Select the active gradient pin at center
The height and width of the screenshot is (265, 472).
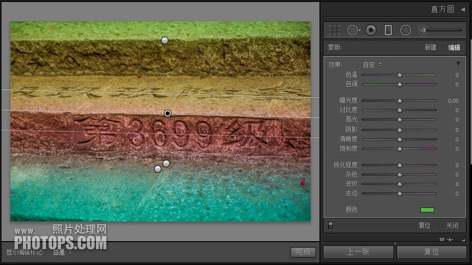(168, 113)
